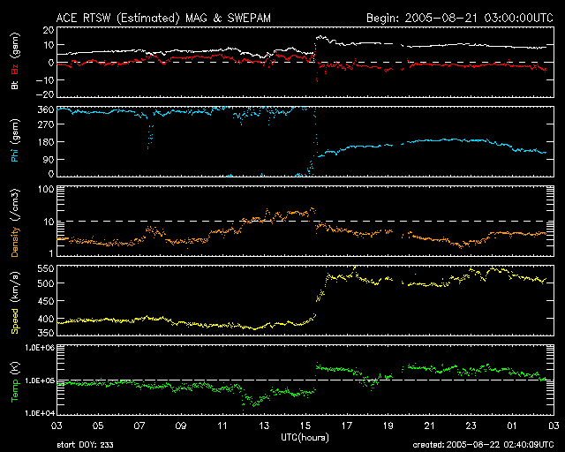Click the 21 hour label on the time axis
This screenshot has width=565, height=452.
click(x=430, y=426)
